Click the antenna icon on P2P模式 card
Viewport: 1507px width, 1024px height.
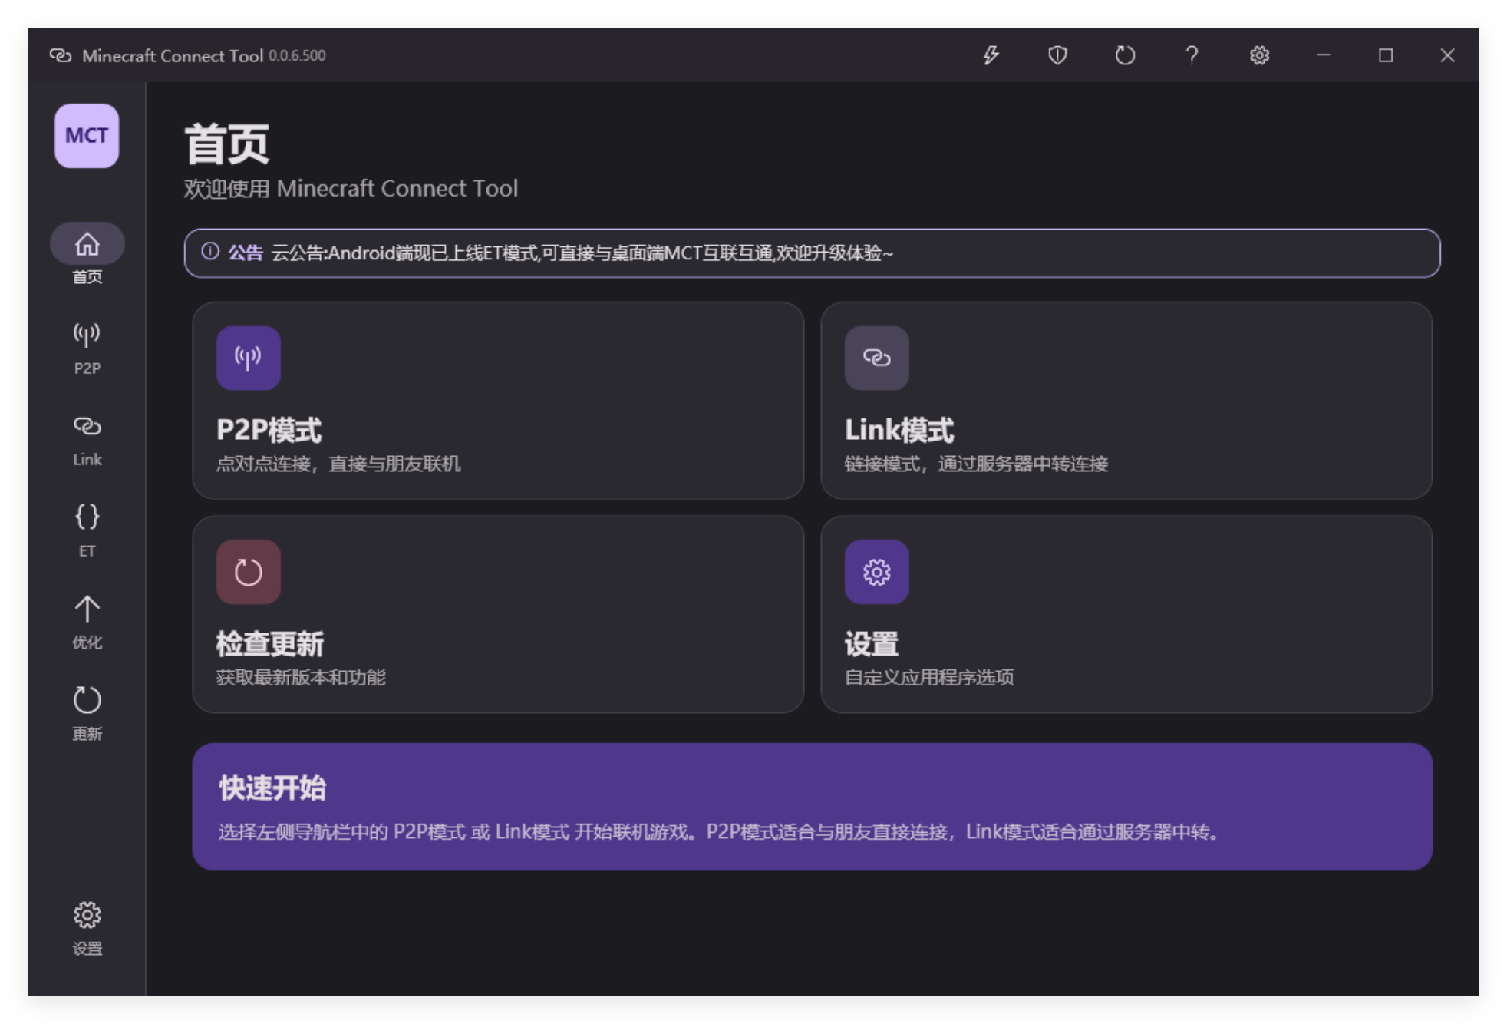pos(248,358)
